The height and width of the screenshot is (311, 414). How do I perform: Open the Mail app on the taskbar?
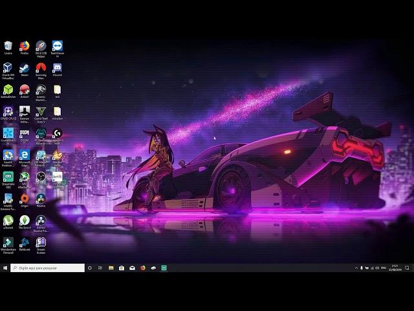(132, 268)
